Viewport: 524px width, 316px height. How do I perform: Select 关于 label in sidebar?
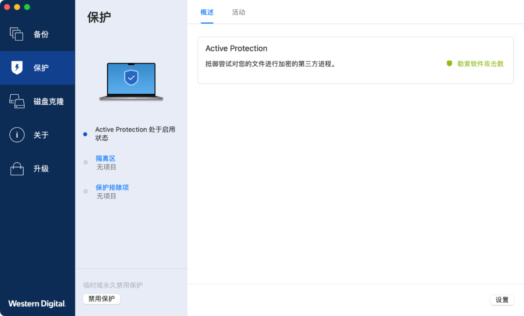coord(41,135)
